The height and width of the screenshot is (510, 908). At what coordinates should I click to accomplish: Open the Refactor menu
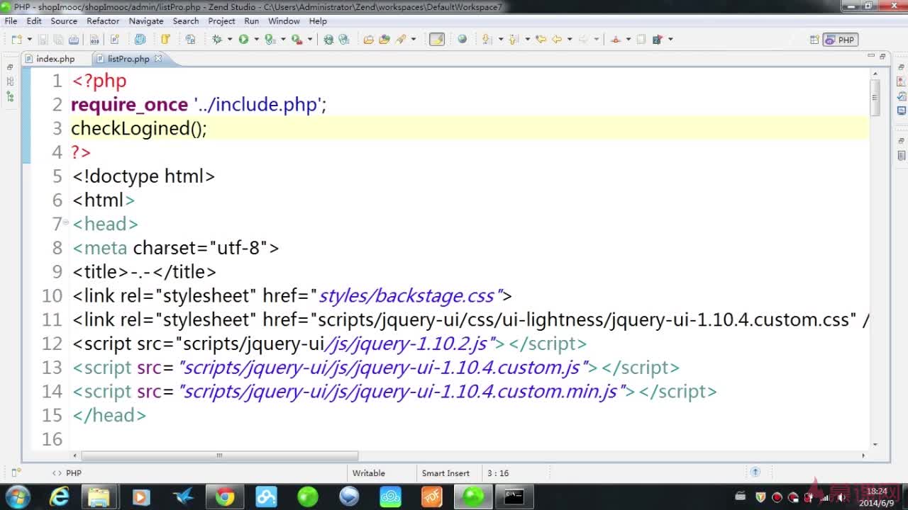tap(103, 21)
